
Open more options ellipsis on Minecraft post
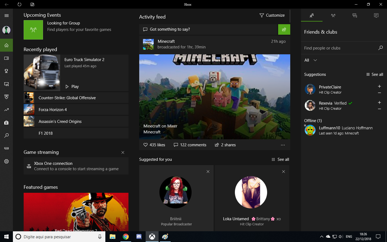[x=283, y=145]
